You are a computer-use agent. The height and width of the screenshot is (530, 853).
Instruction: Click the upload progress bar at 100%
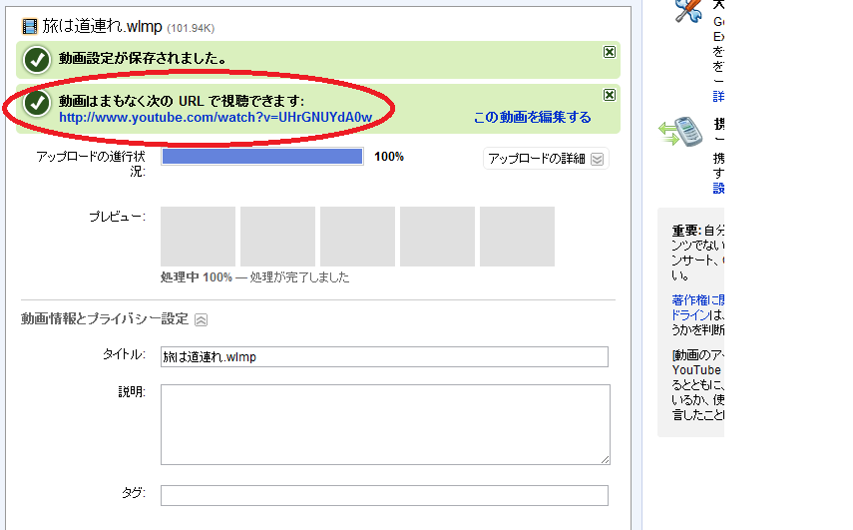[262, 157]
